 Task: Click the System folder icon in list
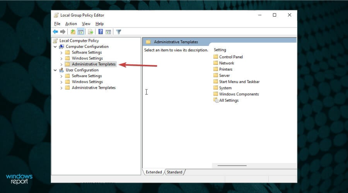pyautogui.click(x=216, y=88)
